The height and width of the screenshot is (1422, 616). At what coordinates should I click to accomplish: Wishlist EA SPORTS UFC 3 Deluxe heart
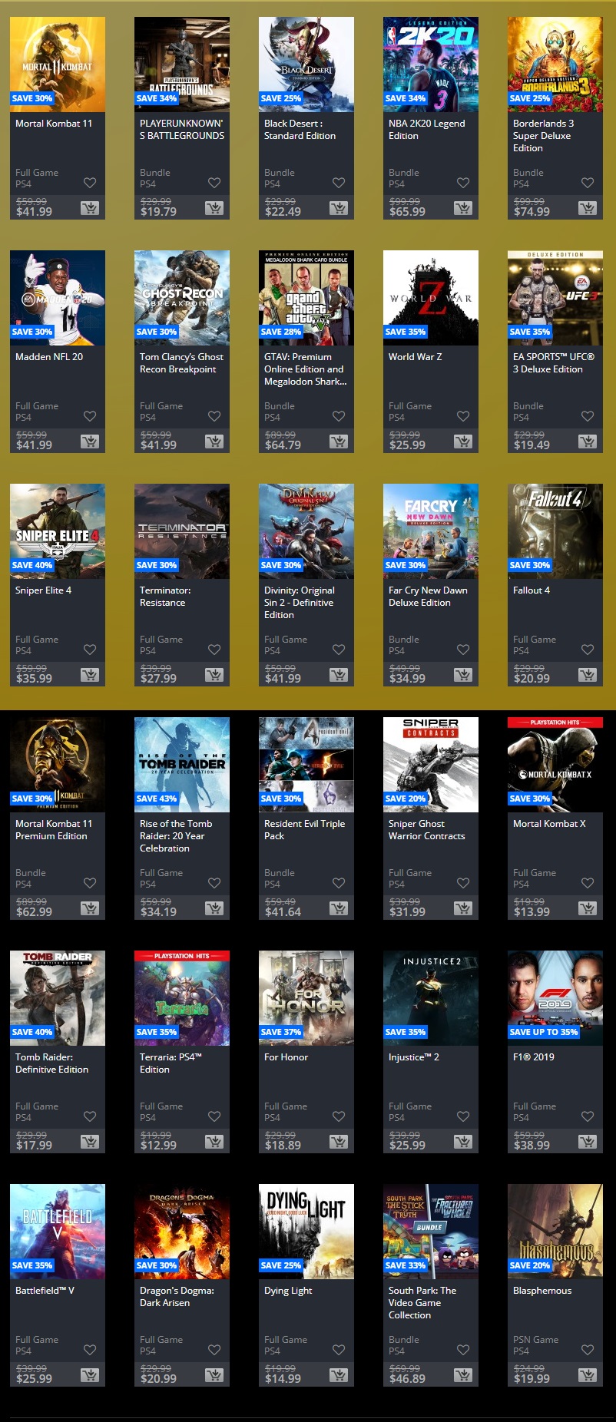(x=588, y=416)
